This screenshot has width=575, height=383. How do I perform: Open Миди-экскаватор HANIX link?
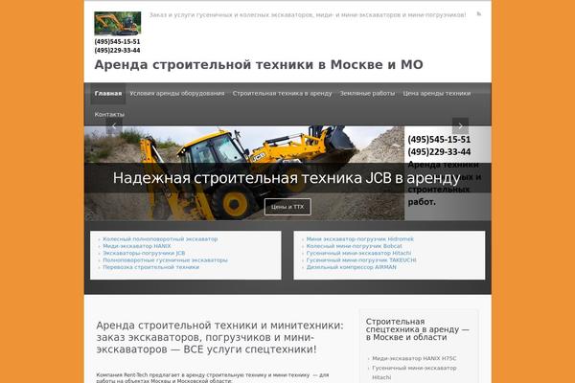tap(137, 246)
